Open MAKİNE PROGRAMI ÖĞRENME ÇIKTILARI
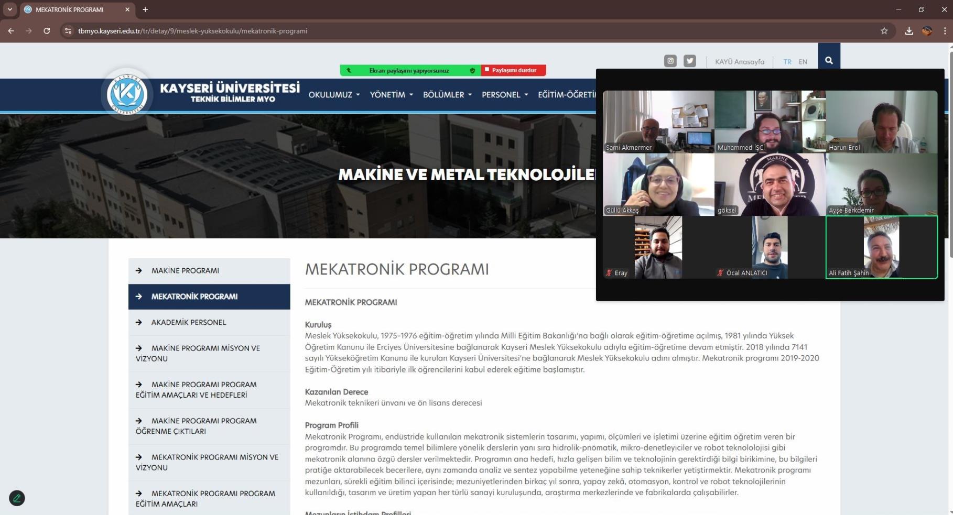 (x=209, y=426)
